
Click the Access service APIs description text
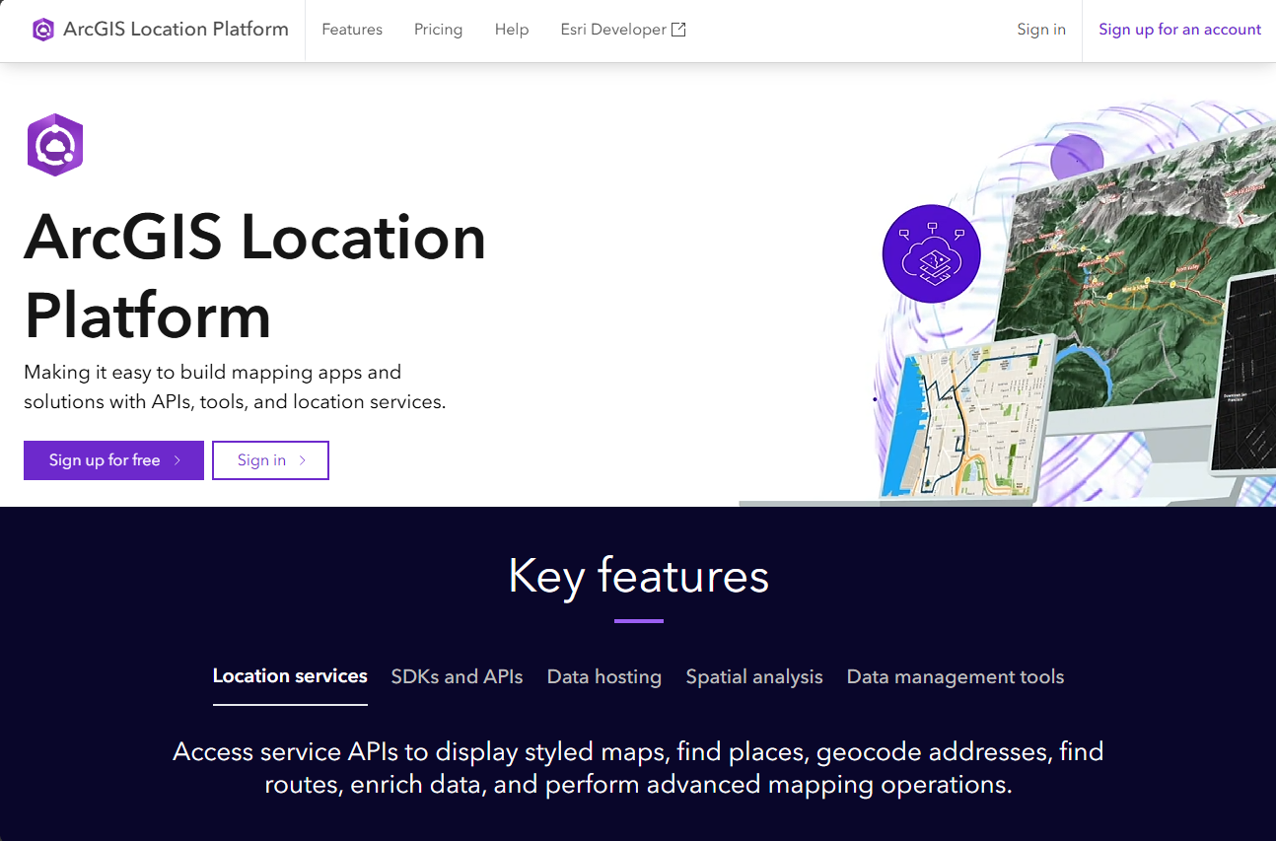(638, 768)
